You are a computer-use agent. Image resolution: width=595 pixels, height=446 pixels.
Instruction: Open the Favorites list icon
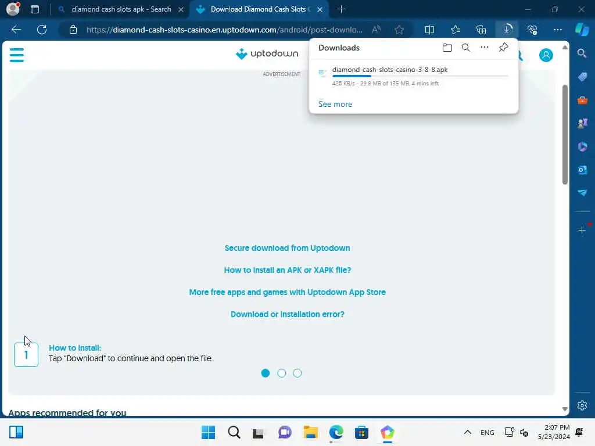[456, 30]
